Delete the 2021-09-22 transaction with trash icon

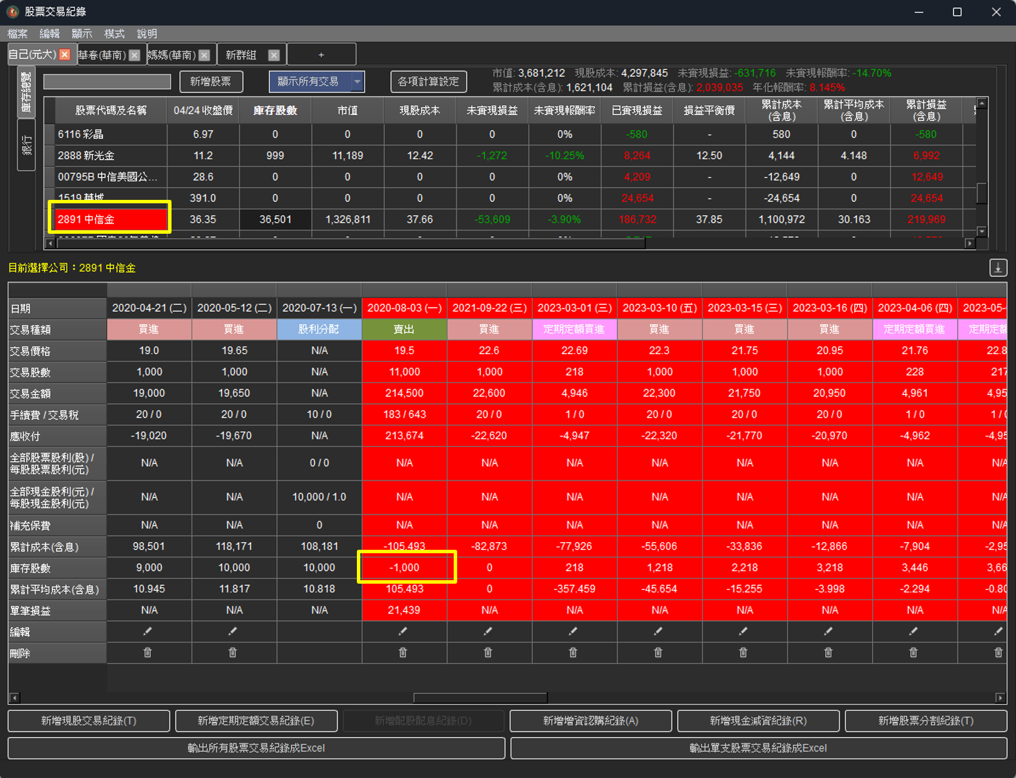pos(488,653)
